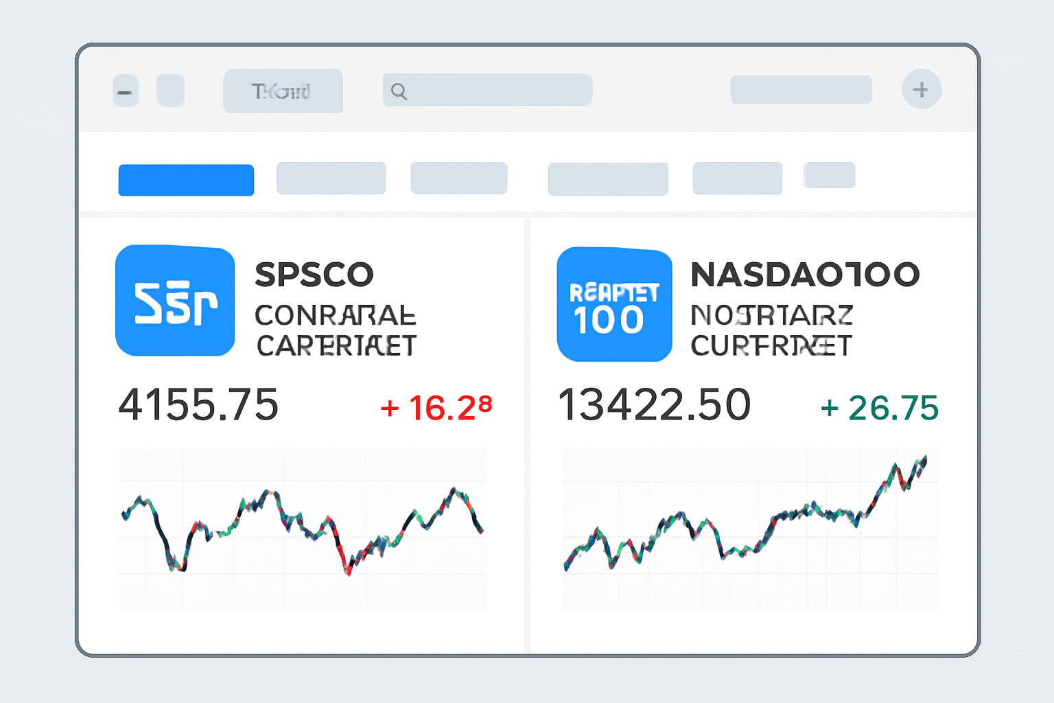Open the NASDAQ100 title link
Image resolution: width=1054 pixels, height=703 pixels.
click(805, 275)
